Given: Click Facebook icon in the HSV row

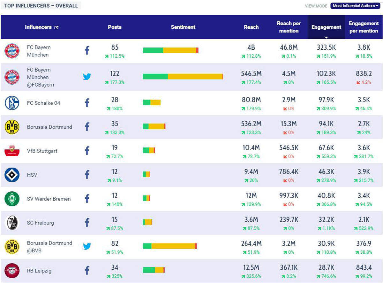Looking at the screenshot, I should click(x=87, y=174).
